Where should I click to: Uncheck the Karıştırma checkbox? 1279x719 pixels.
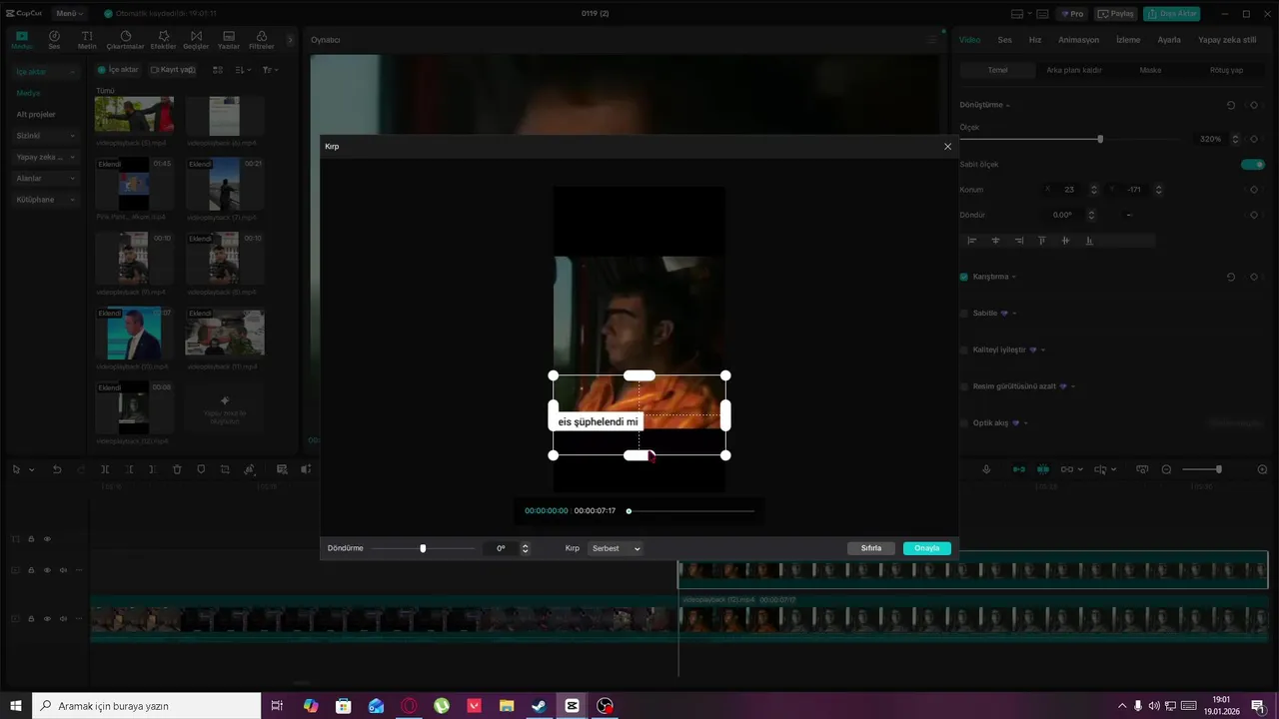point(964,277)
